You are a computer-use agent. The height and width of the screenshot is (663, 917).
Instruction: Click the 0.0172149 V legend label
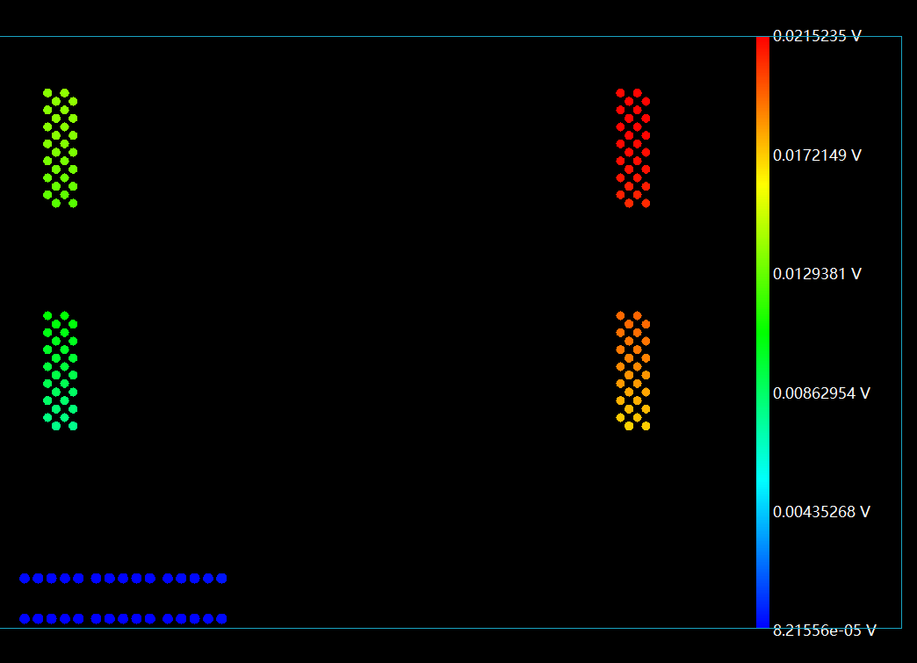click(x=817, y=155)
